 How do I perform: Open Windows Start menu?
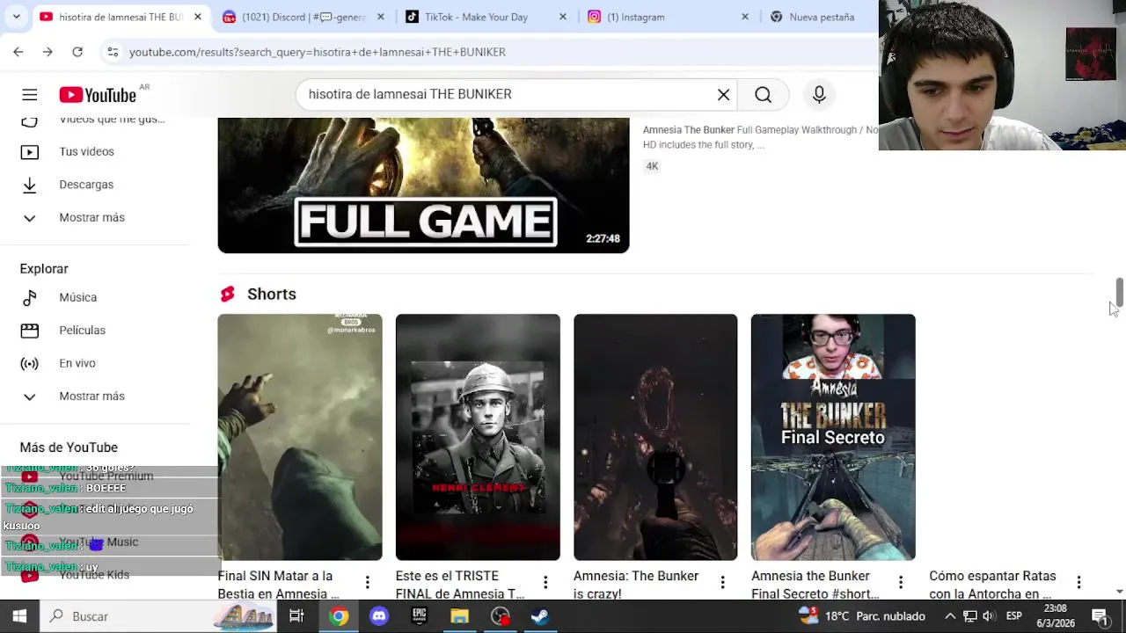pos(19,616)
